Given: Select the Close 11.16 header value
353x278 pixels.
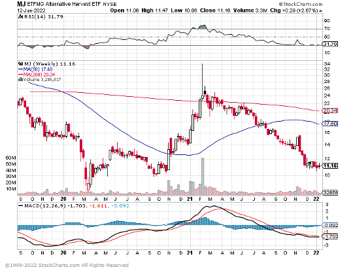Looking at the screenshot, I should [215, 10].
